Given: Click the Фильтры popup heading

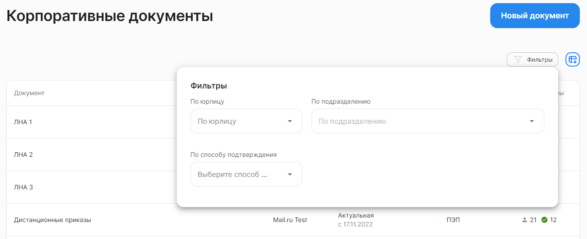Looking at the screenshot, I should pyautogui.click(x=209, y=86).
